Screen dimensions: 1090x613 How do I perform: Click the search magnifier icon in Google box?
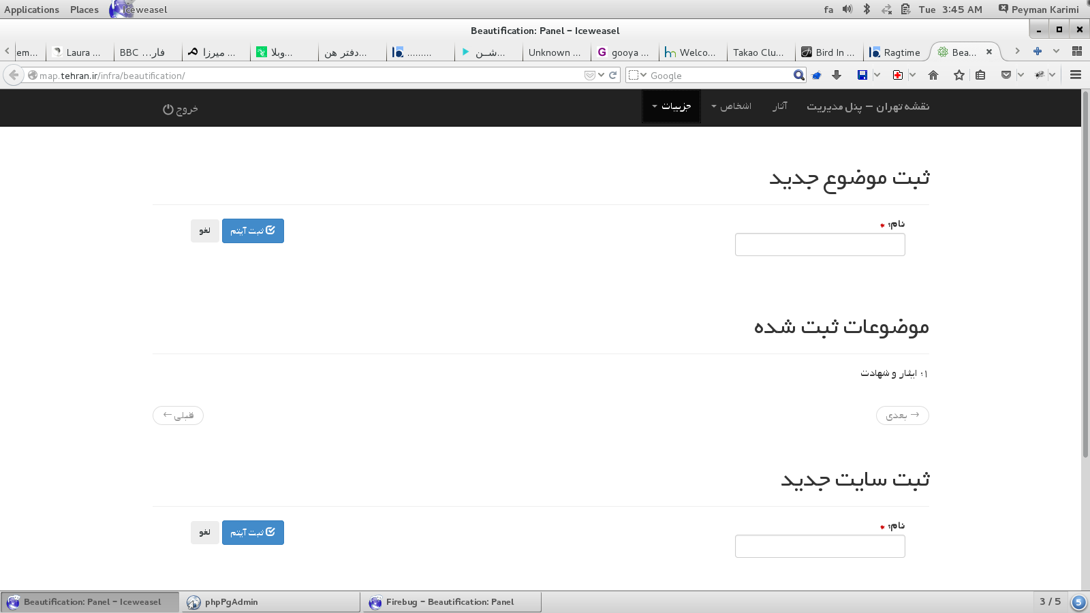pos(799,76)
